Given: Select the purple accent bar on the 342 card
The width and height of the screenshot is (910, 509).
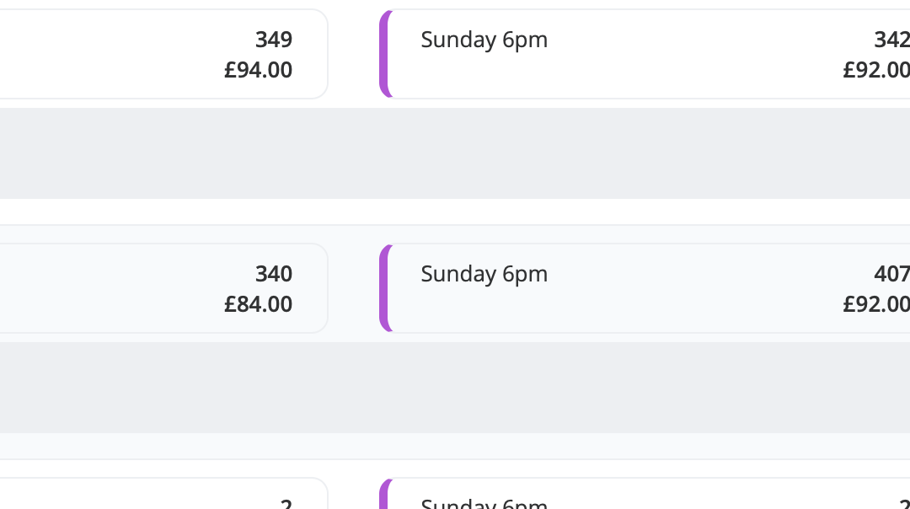Looking at the screenshot, I should click(385, 54).
